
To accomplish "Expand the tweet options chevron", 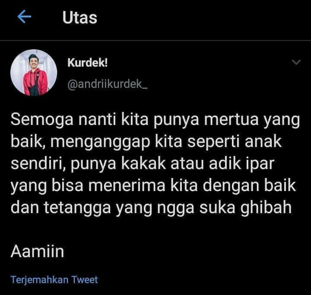I will [x=296, y=62].
